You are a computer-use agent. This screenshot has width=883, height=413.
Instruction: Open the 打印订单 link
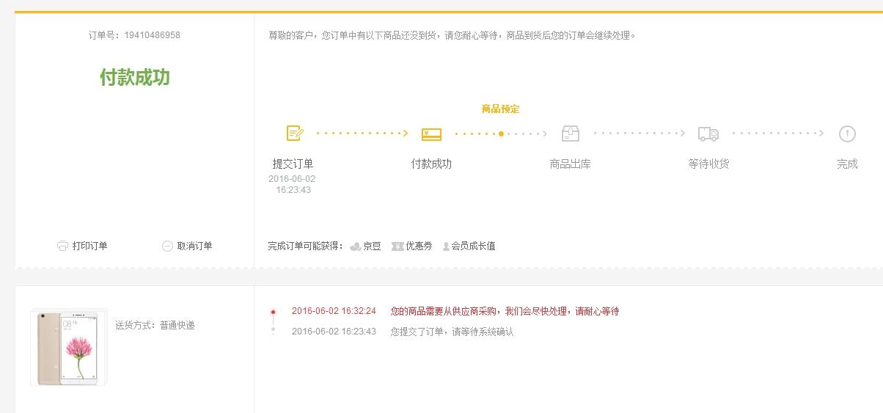89,246
